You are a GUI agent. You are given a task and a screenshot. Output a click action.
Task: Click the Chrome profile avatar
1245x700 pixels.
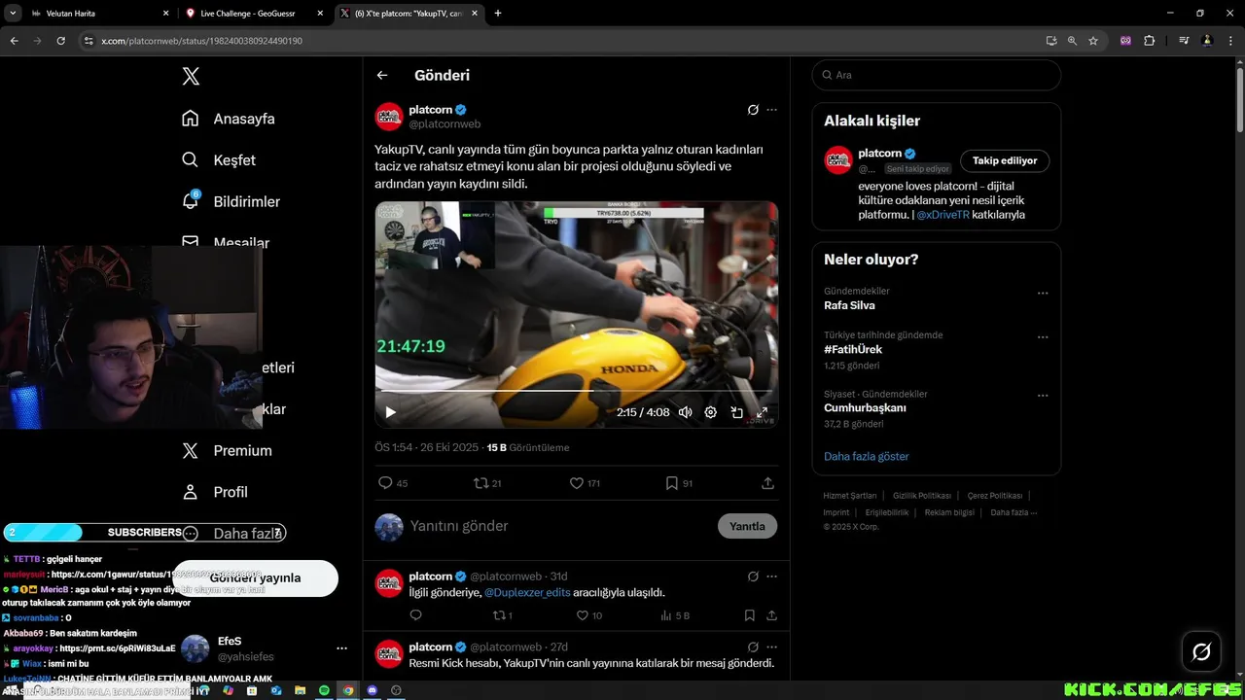click(x=1207, y=41)
